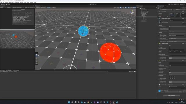The width and height of the screenshot is (186, 104).
Task: Collapse the Mesh Renderer component
Action: [158, 22]
